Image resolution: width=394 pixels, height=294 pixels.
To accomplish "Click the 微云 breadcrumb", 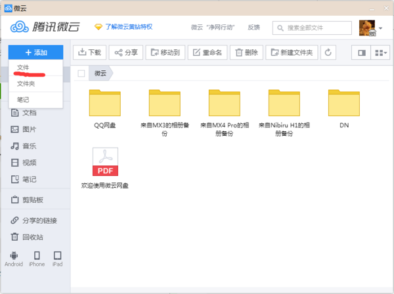I will pos(100,73).
